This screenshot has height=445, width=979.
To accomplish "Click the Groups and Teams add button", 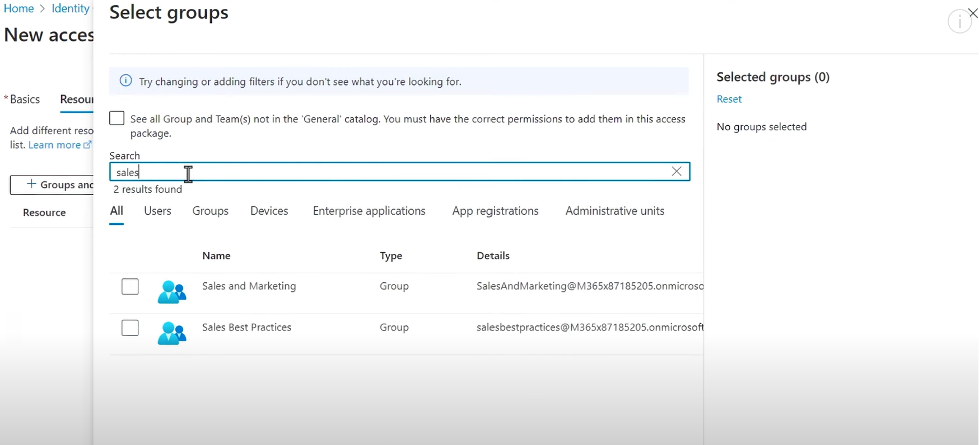I will coord(52,185).
